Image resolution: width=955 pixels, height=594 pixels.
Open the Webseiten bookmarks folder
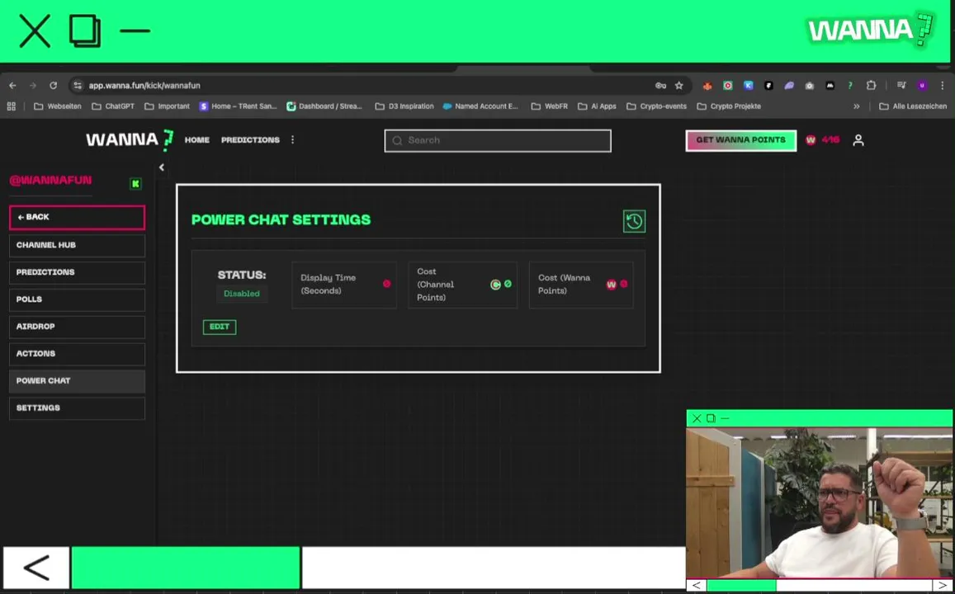point(57,106)
